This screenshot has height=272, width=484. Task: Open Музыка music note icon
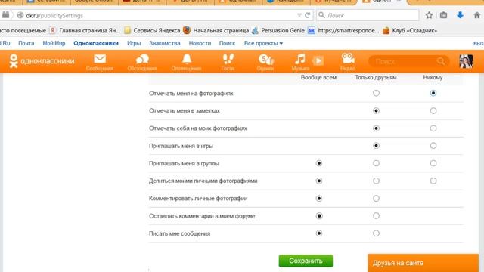click(x=300, y=62)
